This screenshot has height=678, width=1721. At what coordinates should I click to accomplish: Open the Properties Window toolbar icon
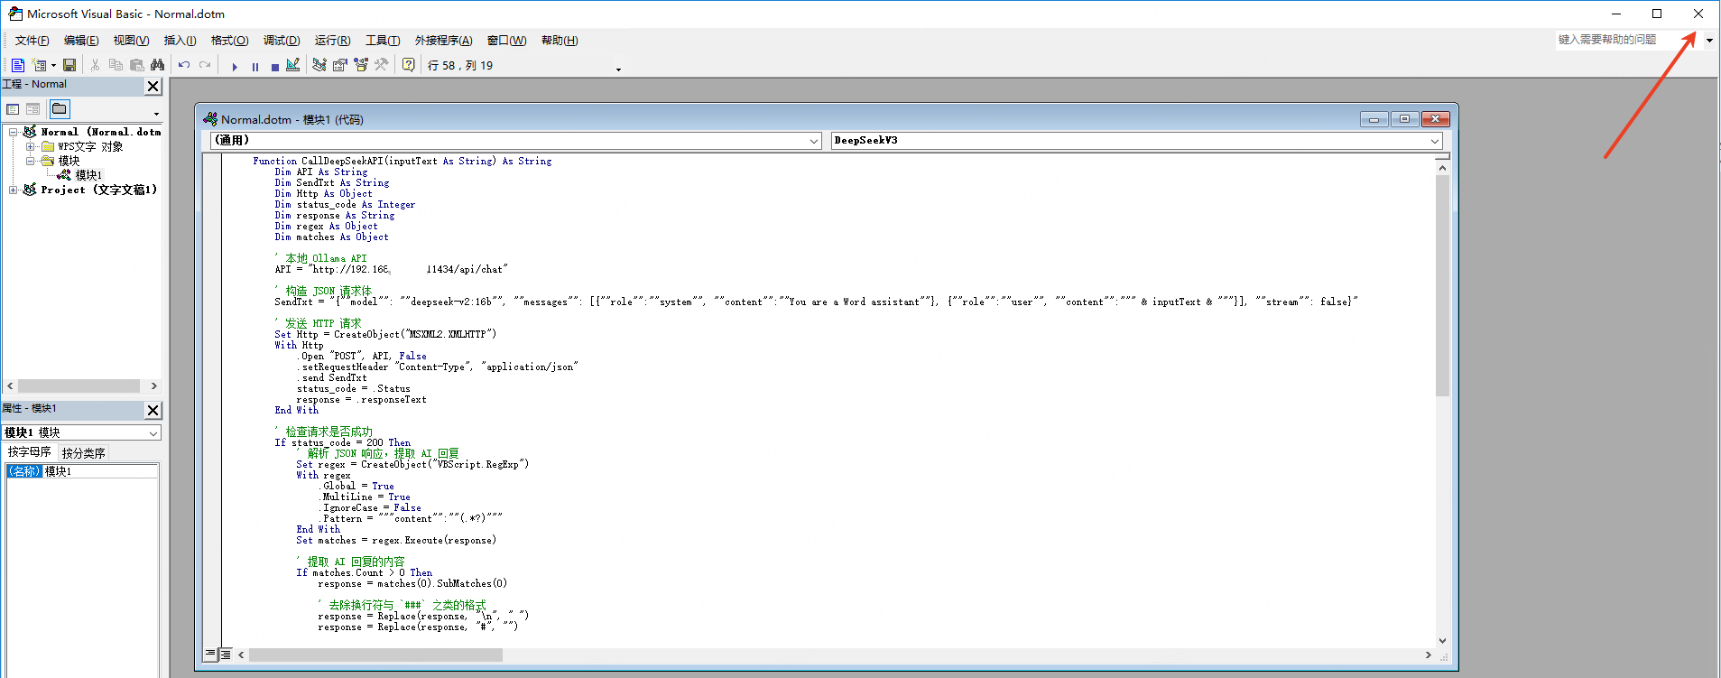pyautogui.click(x=340, y=65)
